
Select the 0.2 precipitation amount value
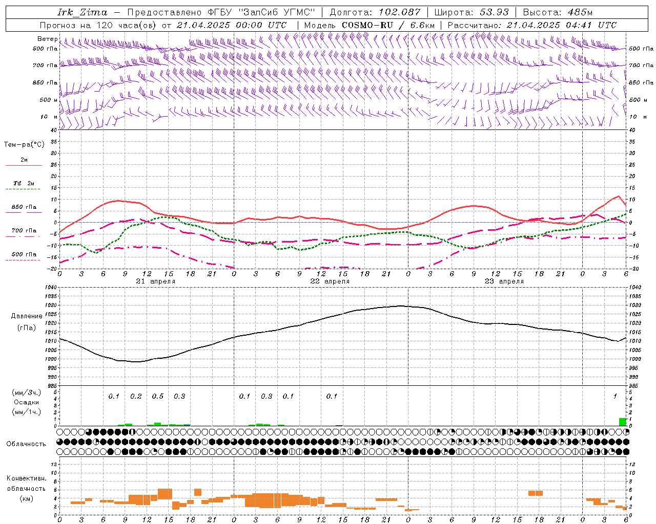[x=136, y=397]
